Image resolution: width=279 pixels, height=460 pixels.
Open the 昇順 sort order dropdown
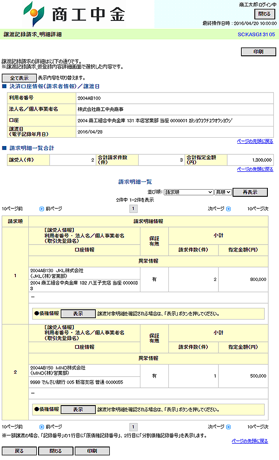click(223, 192)
